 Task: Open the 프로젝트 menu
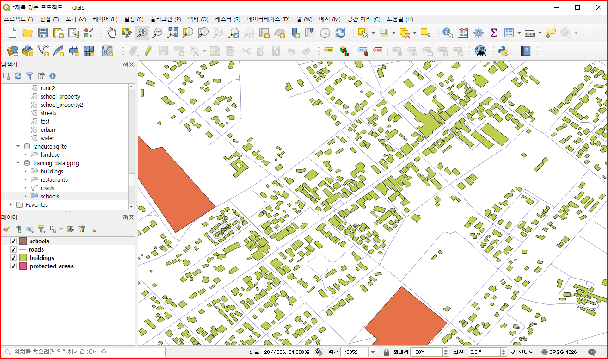[x=18, y=19]
